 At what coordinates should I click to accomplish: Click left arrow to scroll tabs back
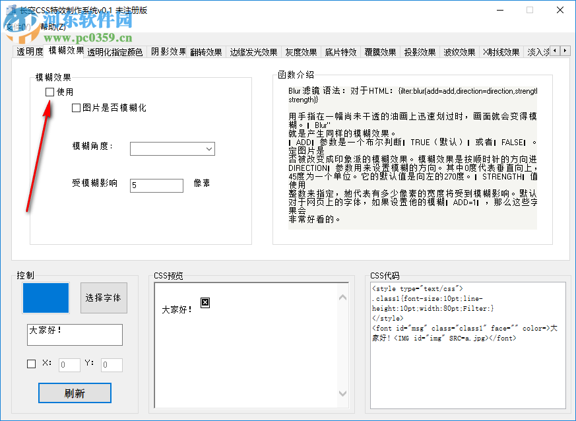(x=554, y=50)
